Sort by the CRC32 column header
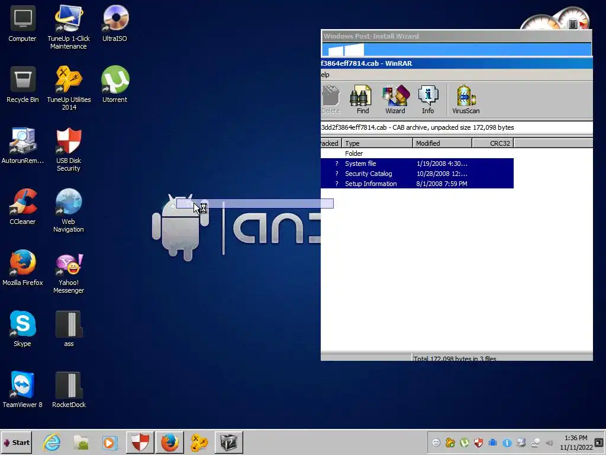Screen dimensions: 606x455 coord(493,143)
